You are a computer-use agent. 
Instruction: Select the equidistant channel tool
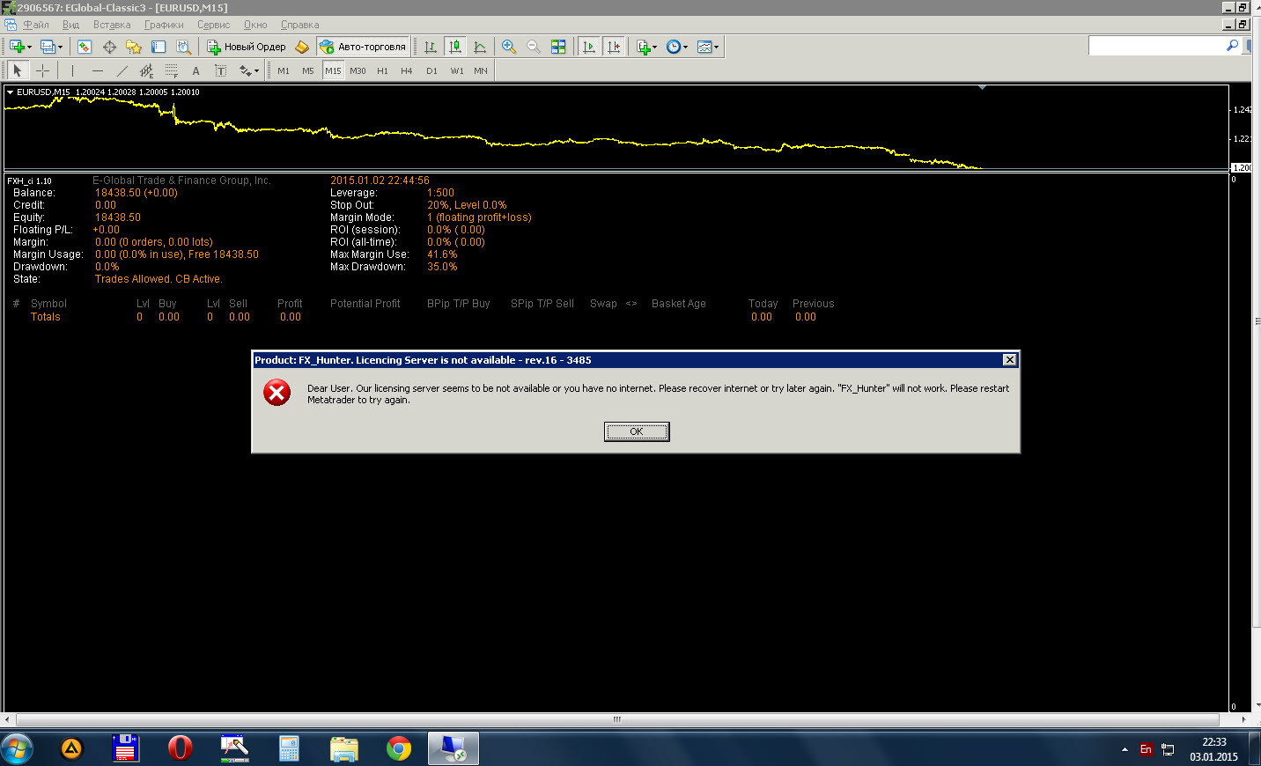pos(146,70)
